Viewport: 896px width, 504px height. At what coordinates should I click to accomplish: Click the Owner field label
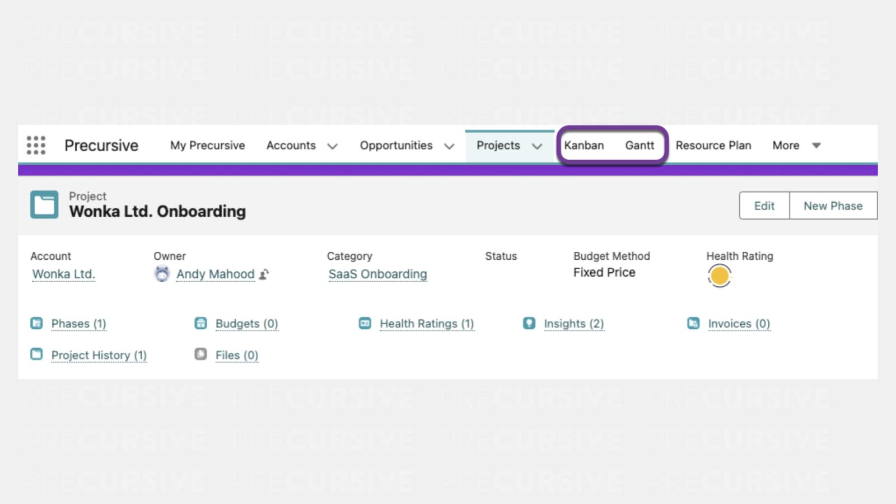coord(170,256)
